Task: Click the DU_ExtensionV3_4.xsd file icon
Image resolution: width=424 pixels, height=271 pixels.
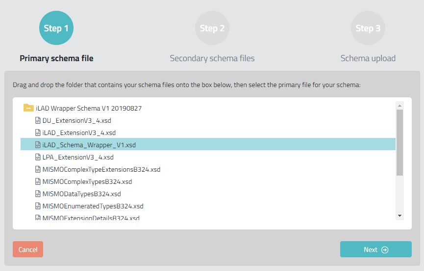Action: [38, 120]
